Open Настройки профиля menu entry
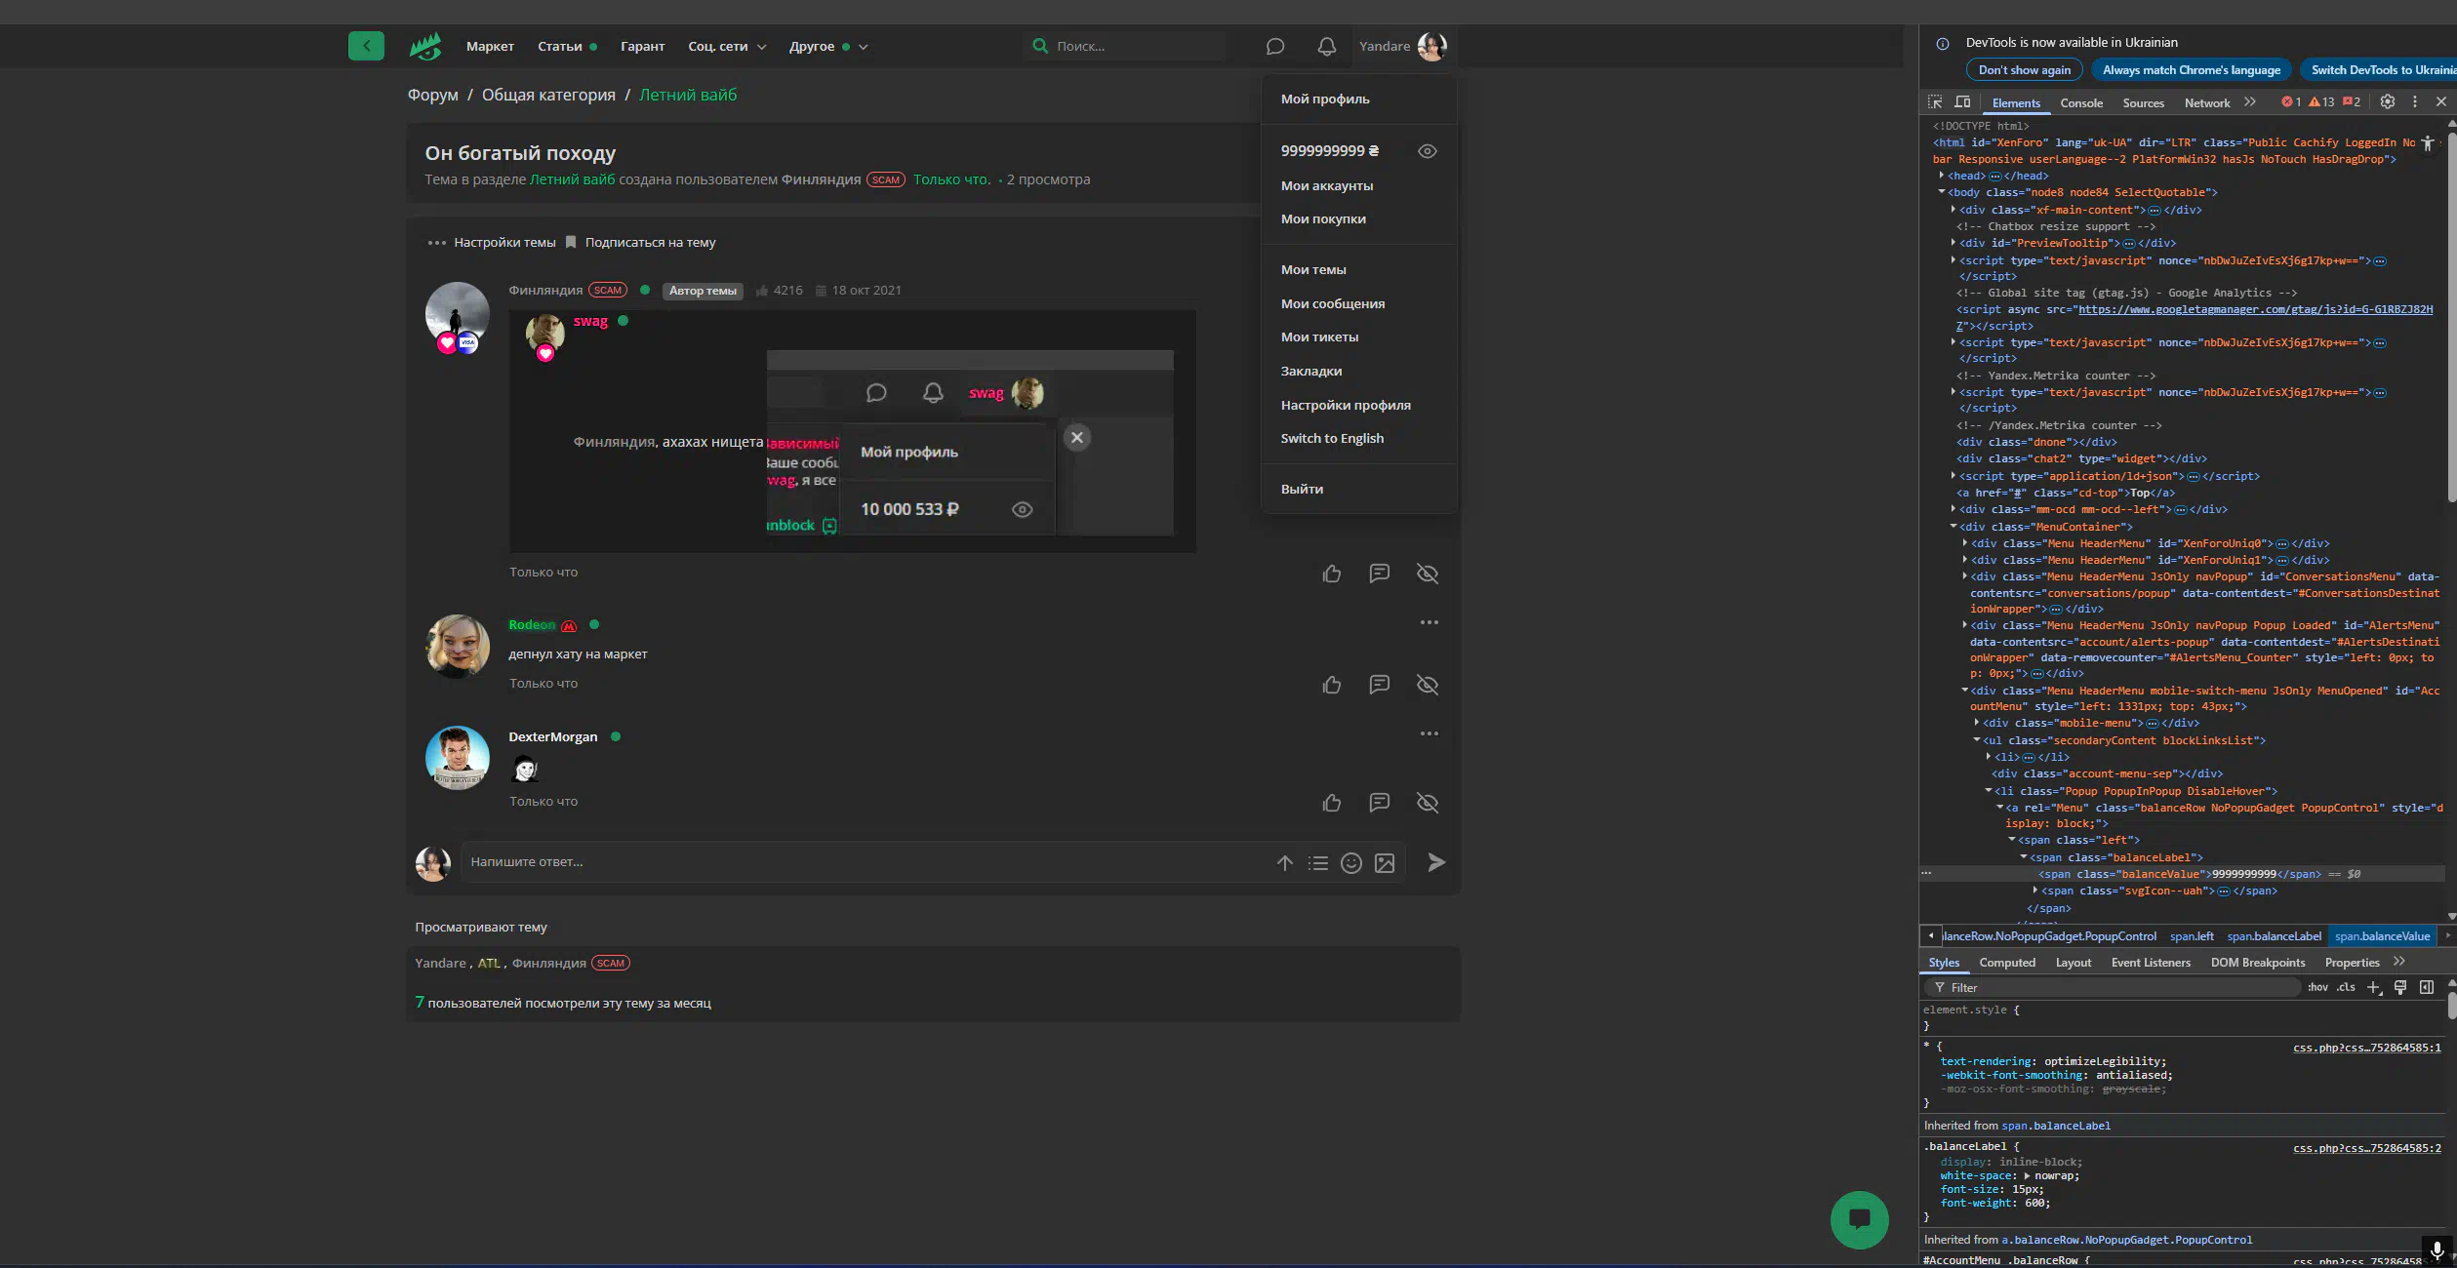The image size is (2457, 1268). [1346, 405]
